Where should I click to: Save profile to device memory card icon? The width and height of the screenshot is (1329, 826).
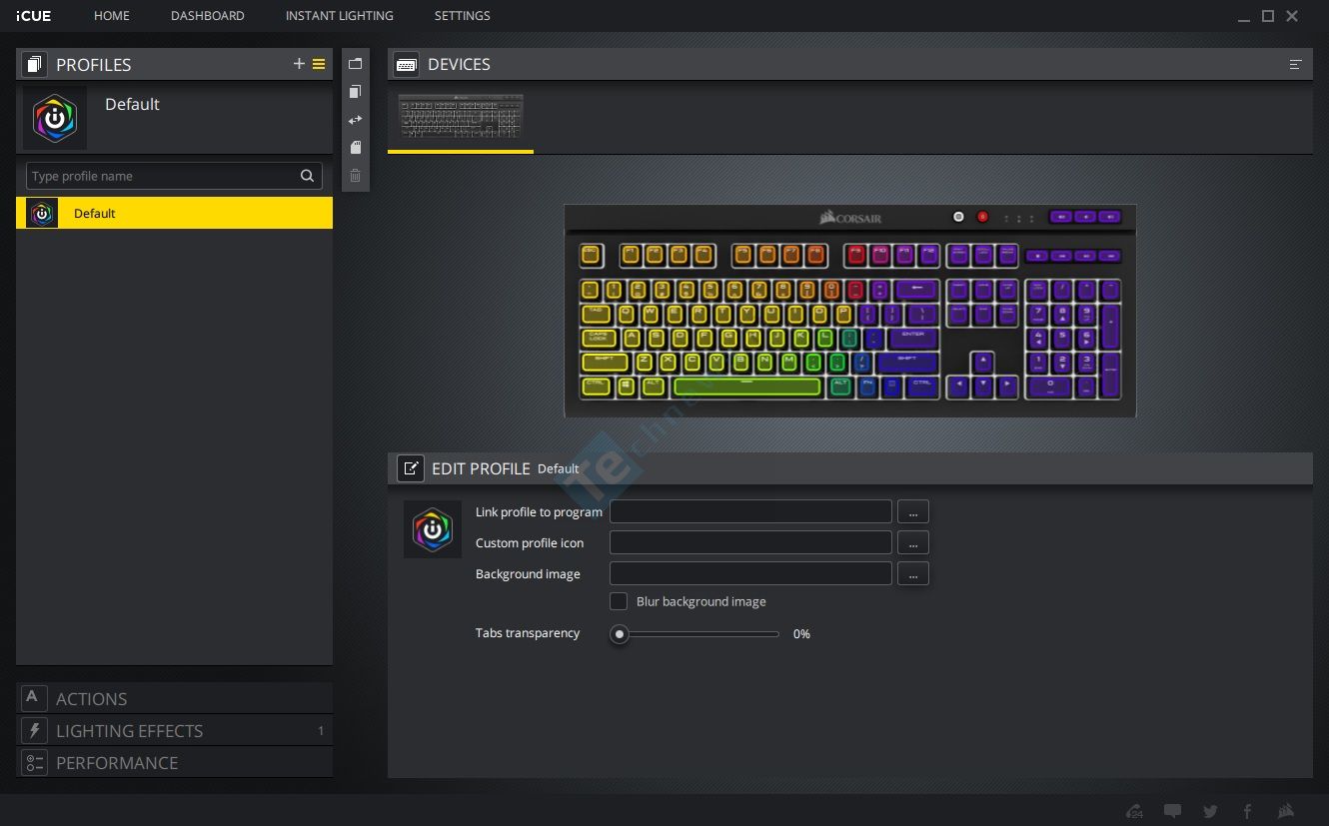coord(355,148)
